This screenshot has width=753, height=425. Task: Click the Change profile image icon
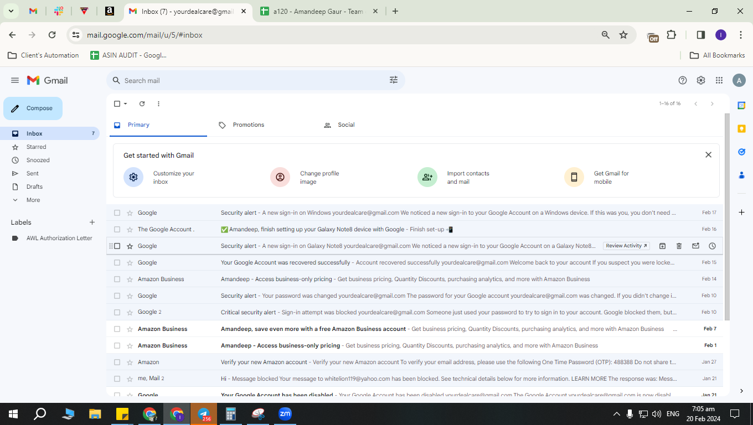(x=280, y=177)
